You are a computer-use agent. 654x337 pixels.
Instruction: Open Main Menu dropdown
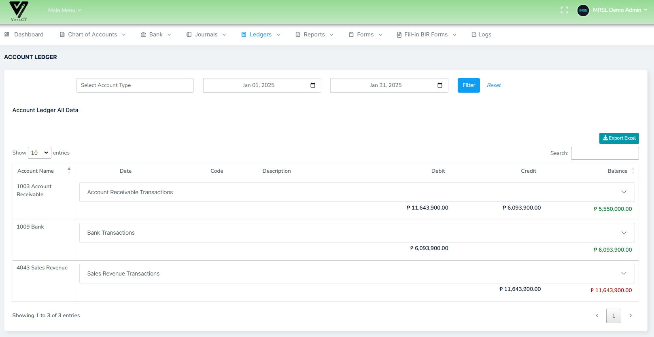tap(65, 10)
